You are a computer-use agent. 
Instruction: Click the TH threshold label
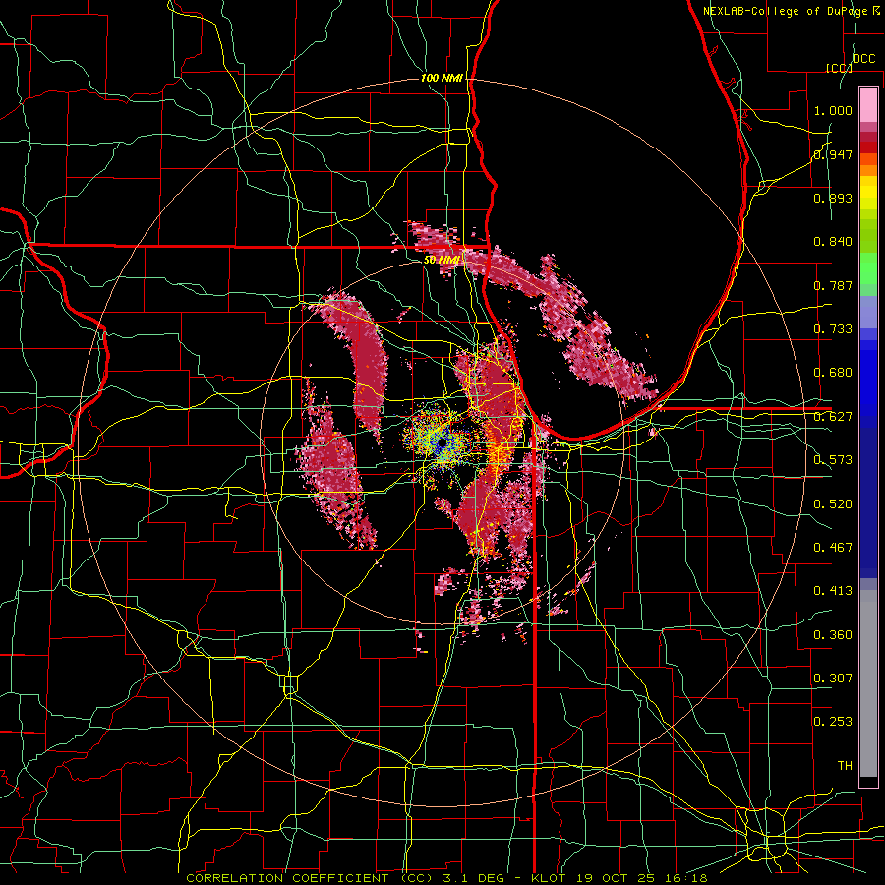pos(845,766)
